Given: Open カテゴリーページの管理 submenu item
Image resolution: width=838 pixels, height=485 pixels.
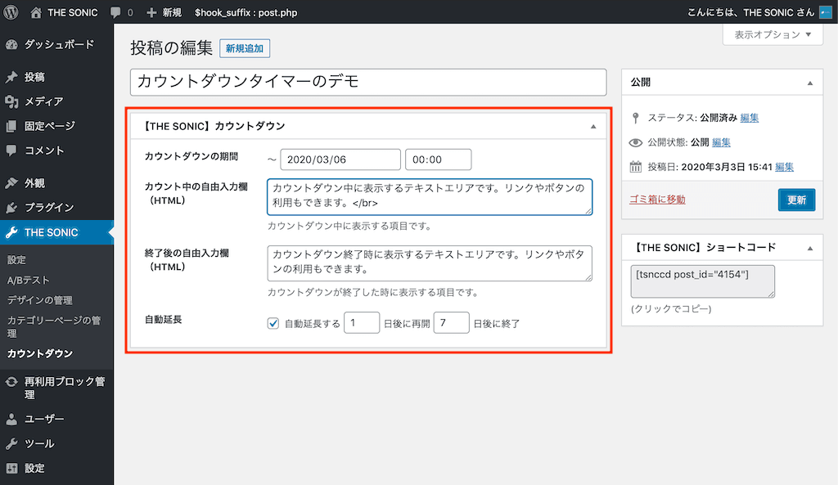Looking at the screenshot, I should 53,327.
